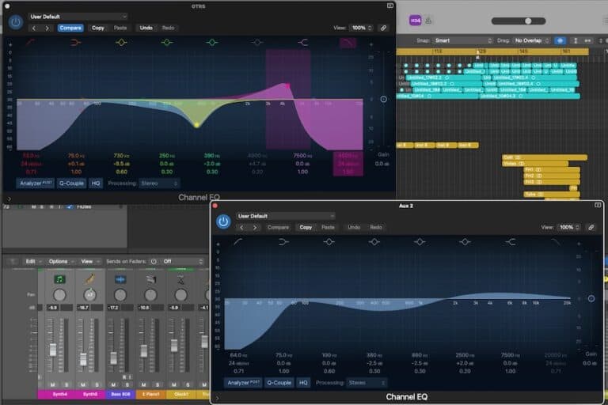608x405 pixels.
Task: Click master Gain slider handle in GTRS EQ
Action: point(383,99)
